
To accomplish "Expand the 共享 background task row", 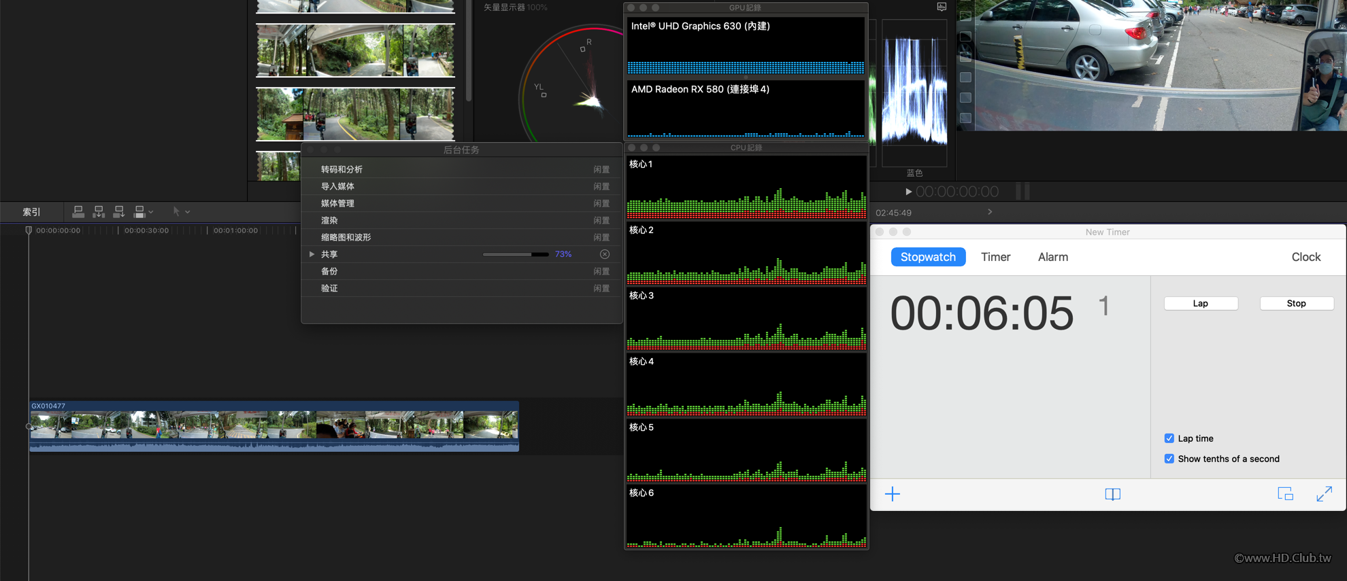I will pos(312,254).
